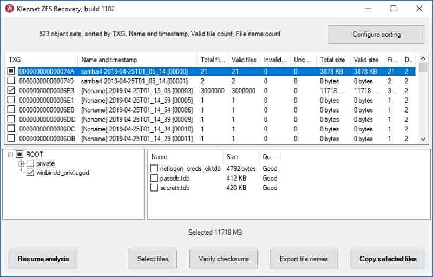The height and width of the screenshot is (277, 433).
Task: Run Verify checksums
Action: point(224,259)
